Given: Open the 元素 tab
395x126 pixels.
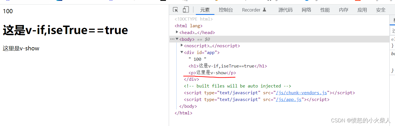Looking at the screenshot, I should click(x=205, y=10).
